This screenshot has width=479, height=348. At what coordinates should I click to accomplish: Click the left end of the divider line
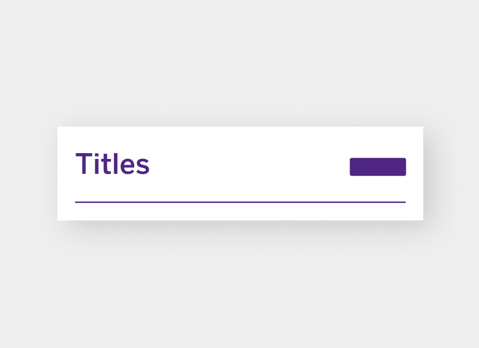click(x=77, y=202)
